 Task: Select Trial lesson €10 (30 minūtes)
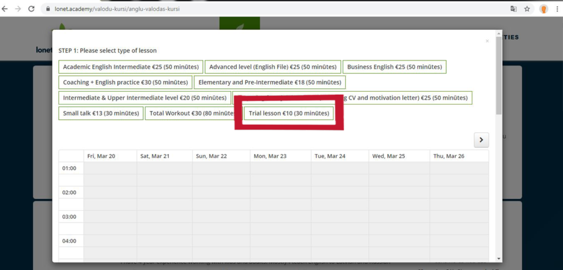click(x=289, y=113)
